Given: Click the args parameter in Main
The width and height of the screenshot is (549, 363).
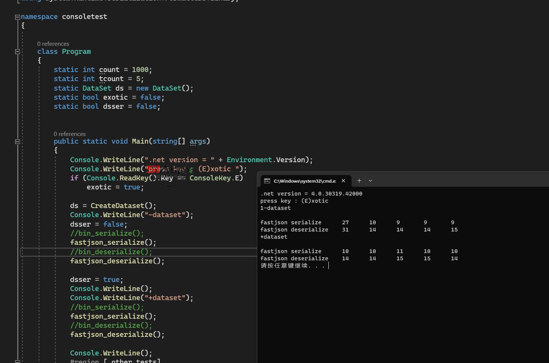Looking at the screenshot, I should click(198, 141).
